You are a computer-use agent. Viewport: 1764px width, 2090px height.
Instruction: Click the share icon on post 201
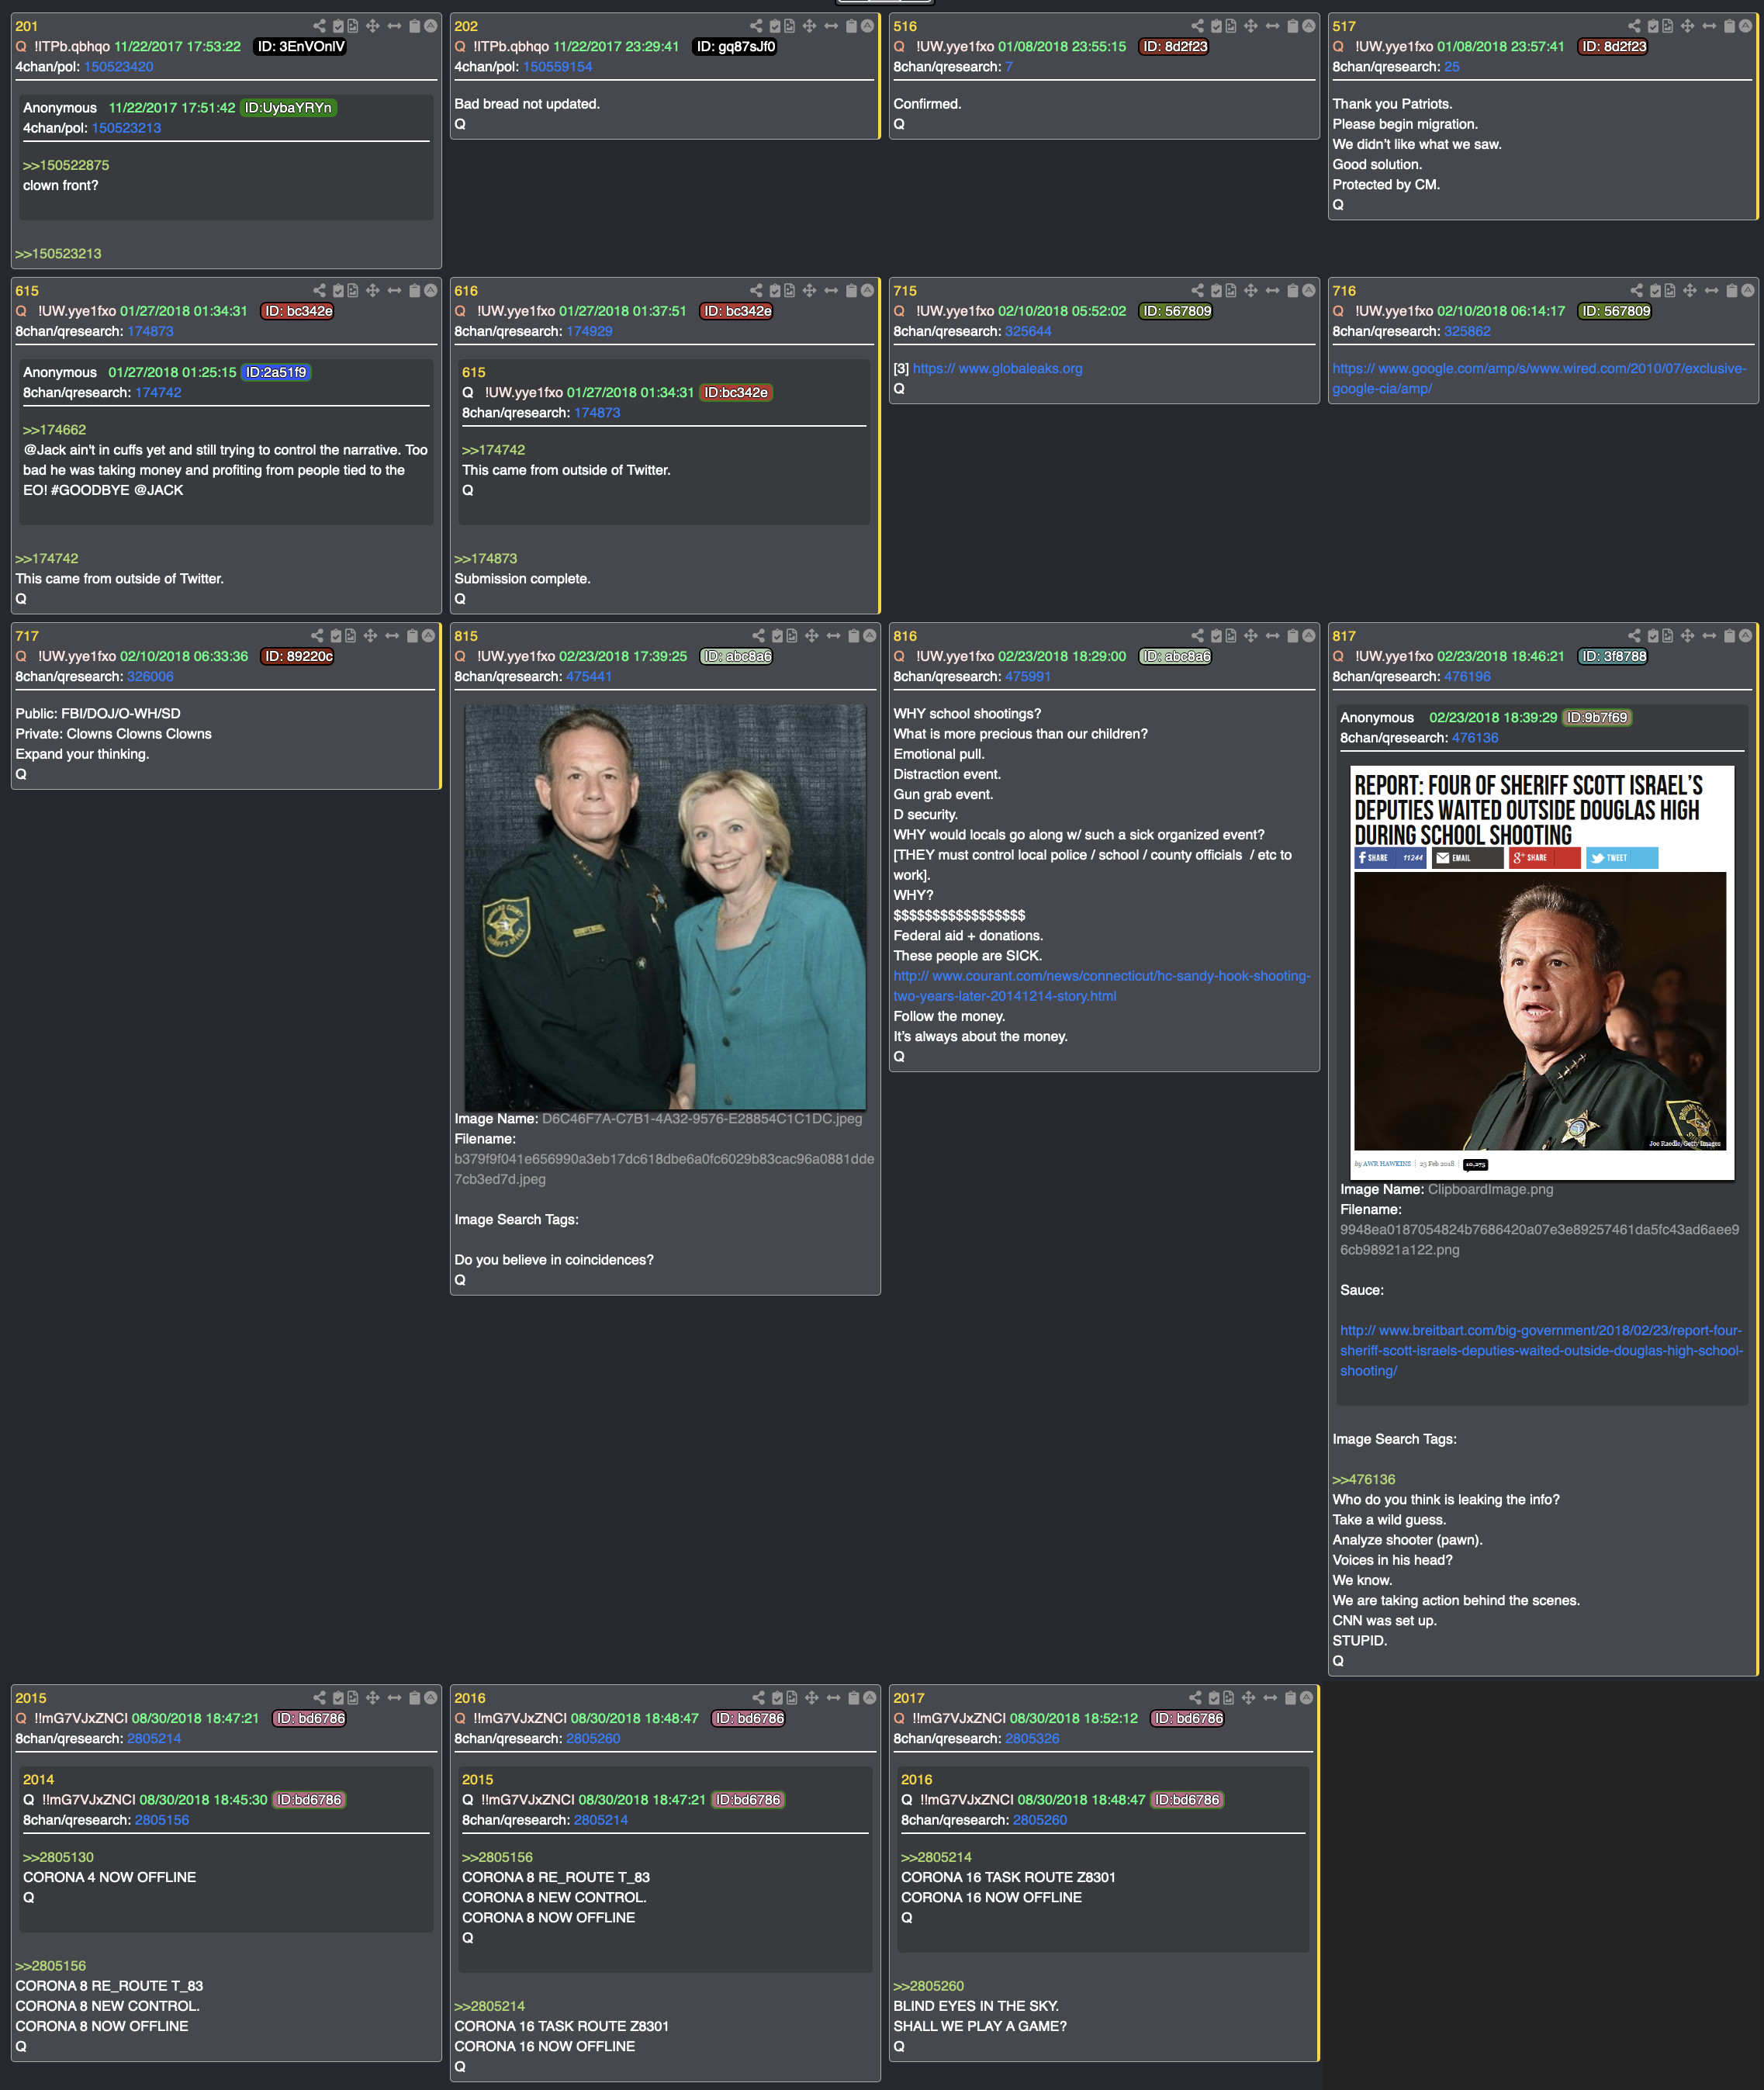pos(319,26)
